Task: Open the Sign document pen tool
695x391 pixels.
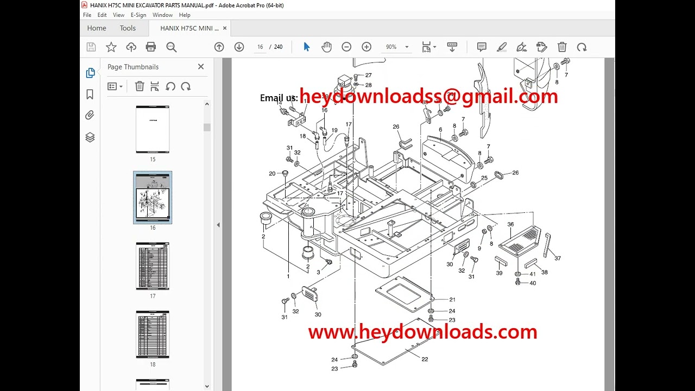Action: (x=522, y=47)
